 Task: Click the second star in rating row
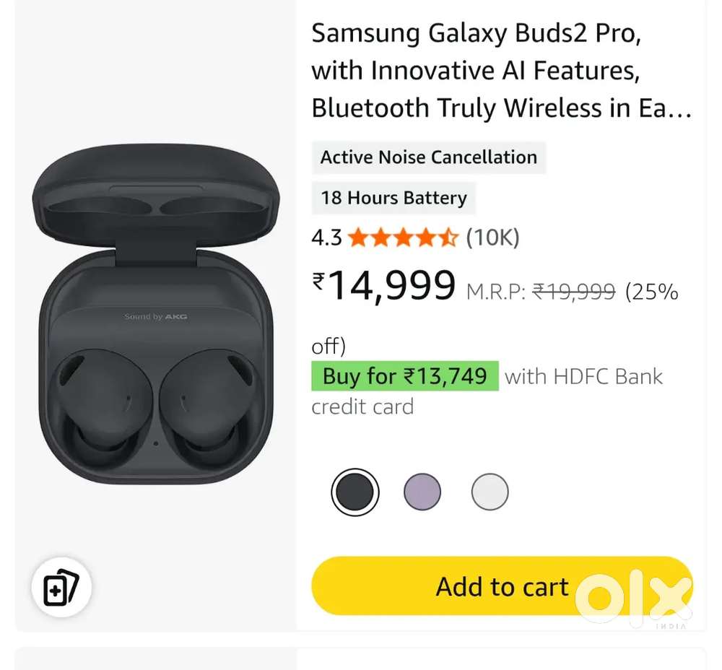coord(381,237)
